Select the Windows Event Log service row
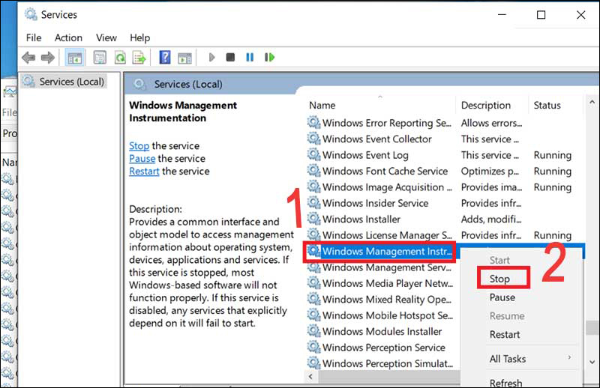 365,155
